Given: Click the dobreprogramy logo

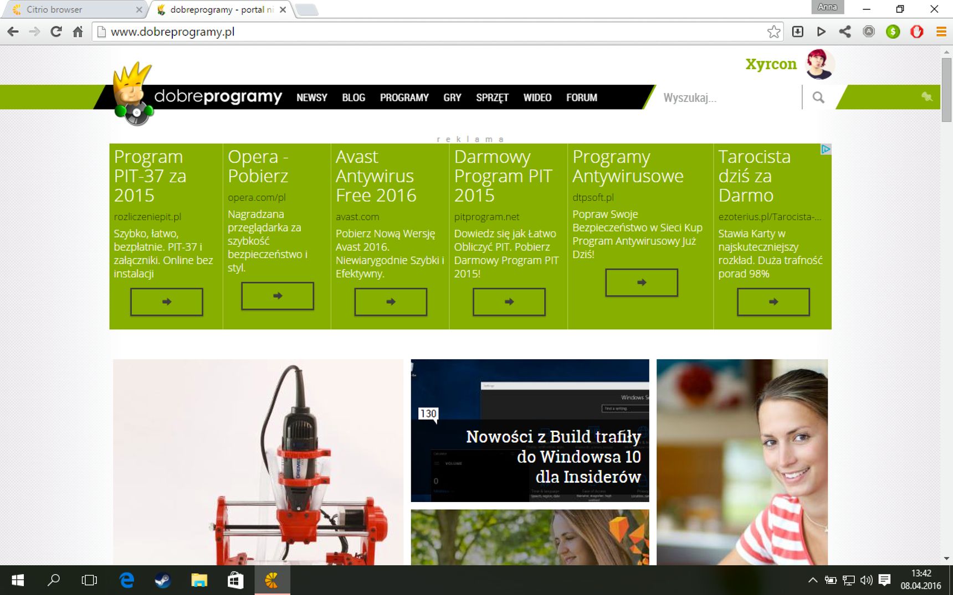Looking at the screenshot, I should pos(198,95).
